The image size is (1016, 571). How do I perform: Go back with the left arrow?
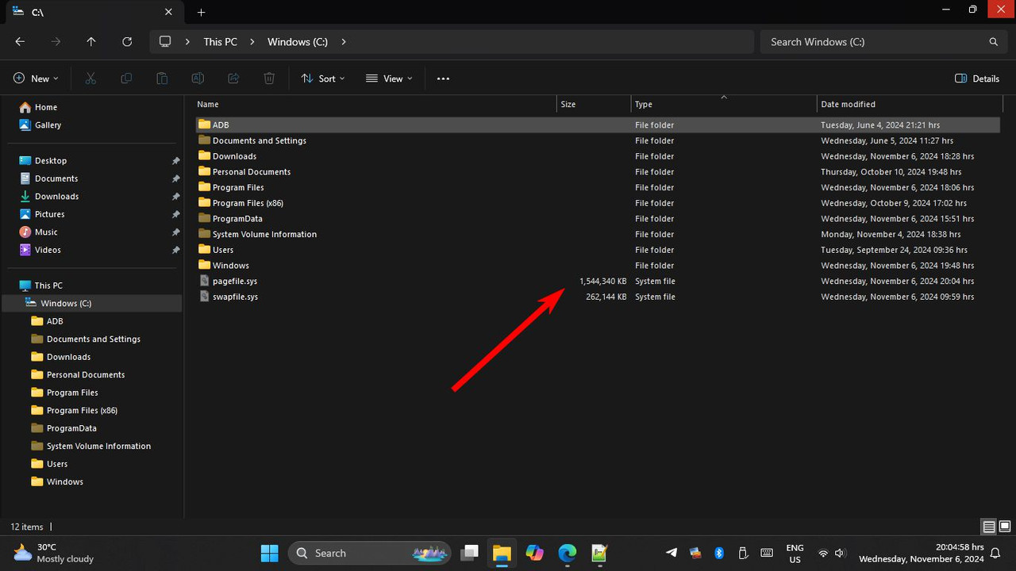[20, 42]
